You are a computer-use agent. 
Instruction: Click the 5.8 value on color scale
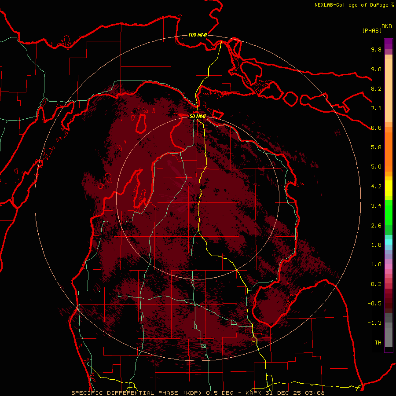[x=376, y=147]
